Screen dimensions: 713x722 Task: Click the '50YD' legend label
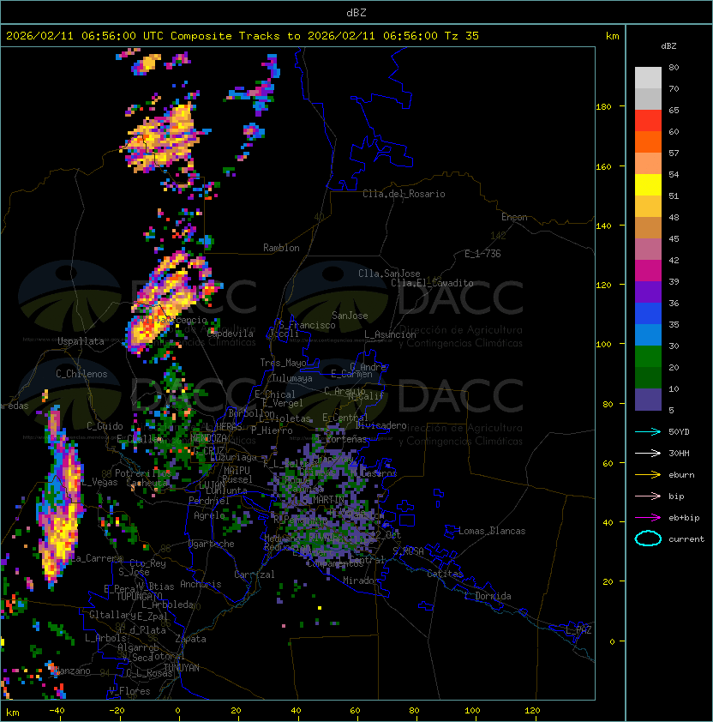click(x=679, y=431)
